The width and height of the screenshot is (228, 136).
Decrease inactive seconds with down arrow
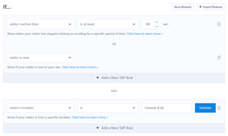point(156,27)
